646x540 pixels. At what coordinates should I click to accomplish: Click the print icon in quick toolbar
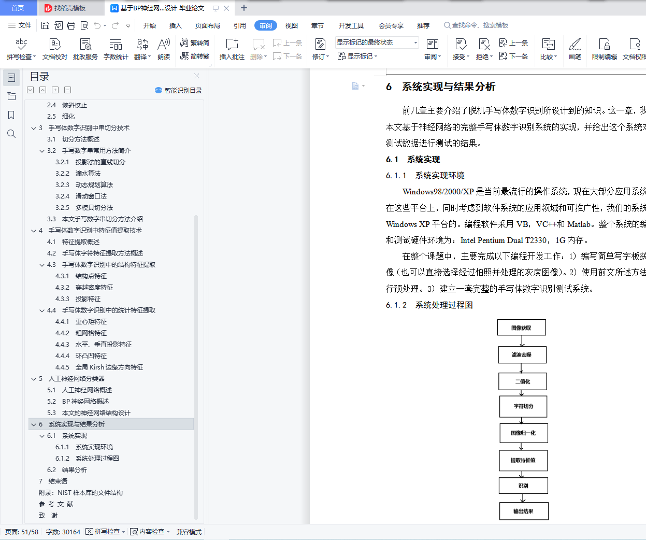(x=71, y=25)
